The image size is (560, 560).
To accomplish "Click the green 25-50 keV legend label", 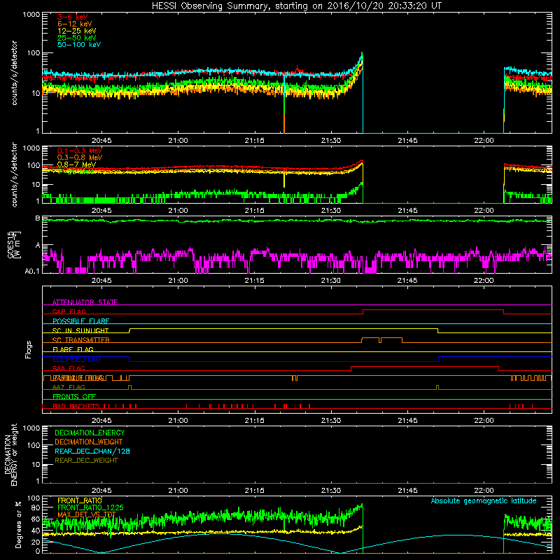I will [x=77, y=38].
